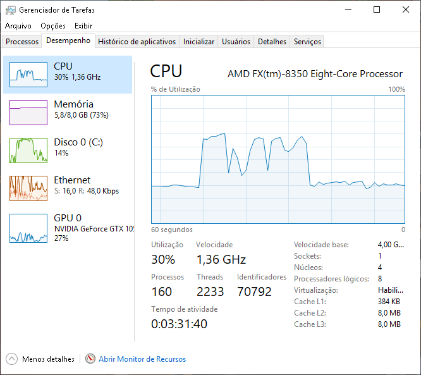Click the Task Manager title bar icon
421x375 pixels.
[x=11, y=10]
